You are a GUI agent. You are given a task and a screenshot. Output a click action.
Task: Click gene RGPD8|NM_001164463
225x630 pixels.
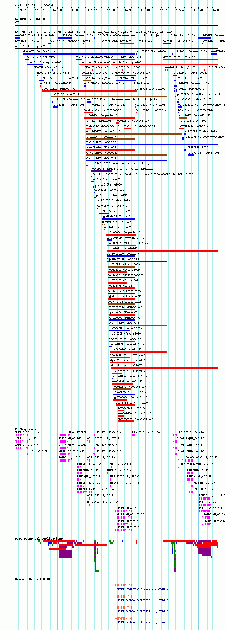72,451
